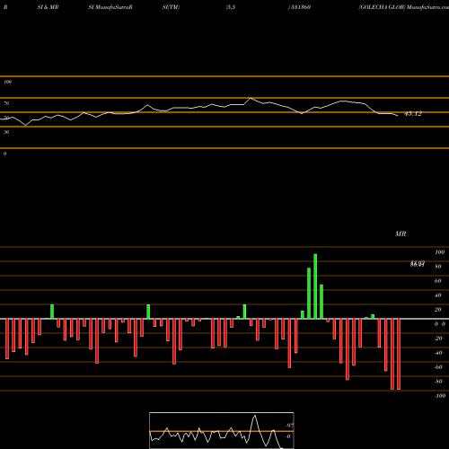This screenshot has width=449, height=449.
Task: Click the -100 label on the MR axis
Action: (440, 396)
